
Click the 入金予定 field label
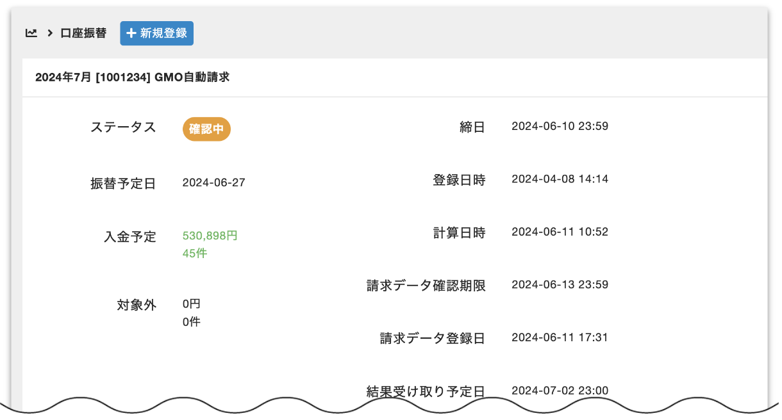coord(130,237)
